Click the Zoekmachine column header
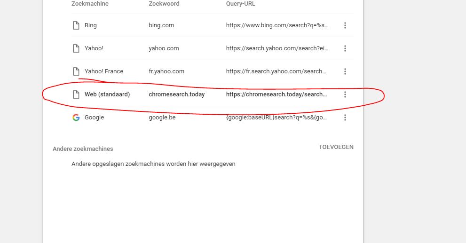 click(90, 4)
